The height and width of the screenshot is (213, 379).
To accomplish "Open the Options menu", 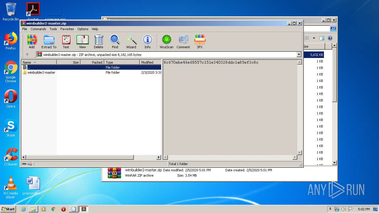I will coord(83,29).
